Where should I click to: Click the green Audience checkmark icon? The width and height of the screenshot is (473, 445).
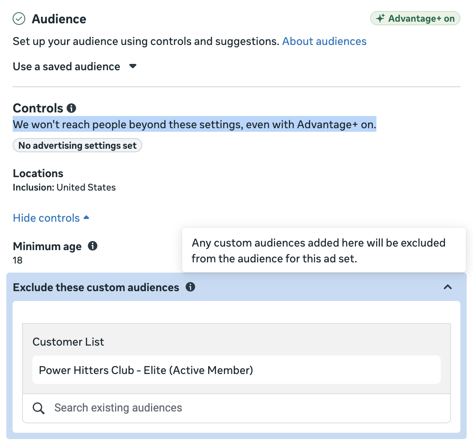[x=19, y=19]
